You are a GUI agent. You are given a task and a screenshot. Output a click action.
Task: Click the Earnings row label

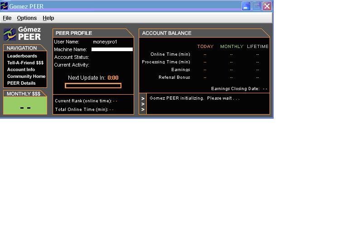pyautogui.click(x=181, y=70)
